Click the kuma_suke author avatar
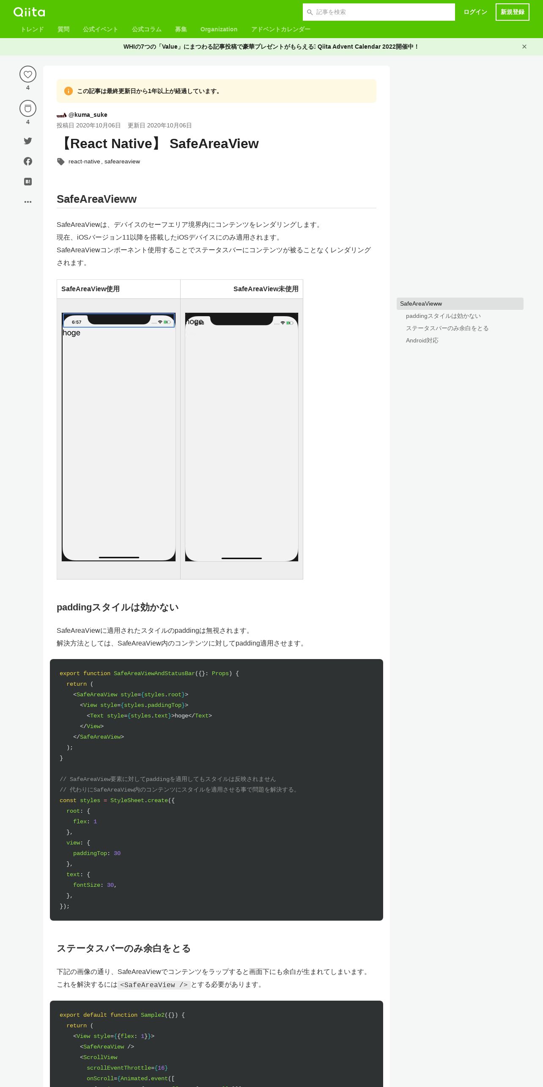The width and height of the screenshot is (543, 1087). click(62, 115)
